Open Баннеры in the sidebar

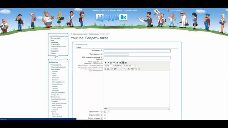(x=55, y=49)
